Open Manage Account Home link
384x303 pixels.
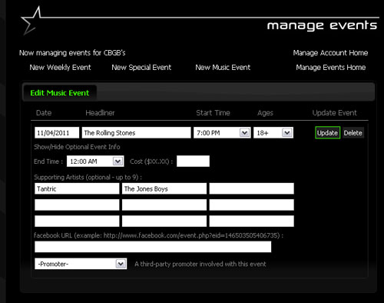click(330, 53)
